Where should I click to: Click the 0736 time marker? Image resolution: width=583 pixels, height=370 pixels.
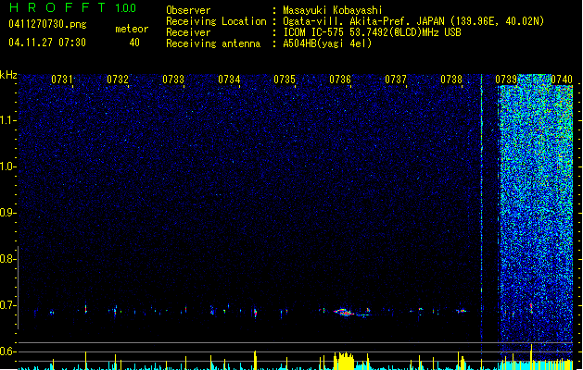point(340,80)
